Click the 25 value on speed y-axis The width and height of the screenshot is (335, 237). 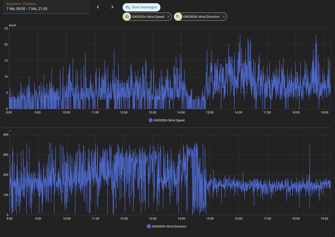[x=6, y=29]
